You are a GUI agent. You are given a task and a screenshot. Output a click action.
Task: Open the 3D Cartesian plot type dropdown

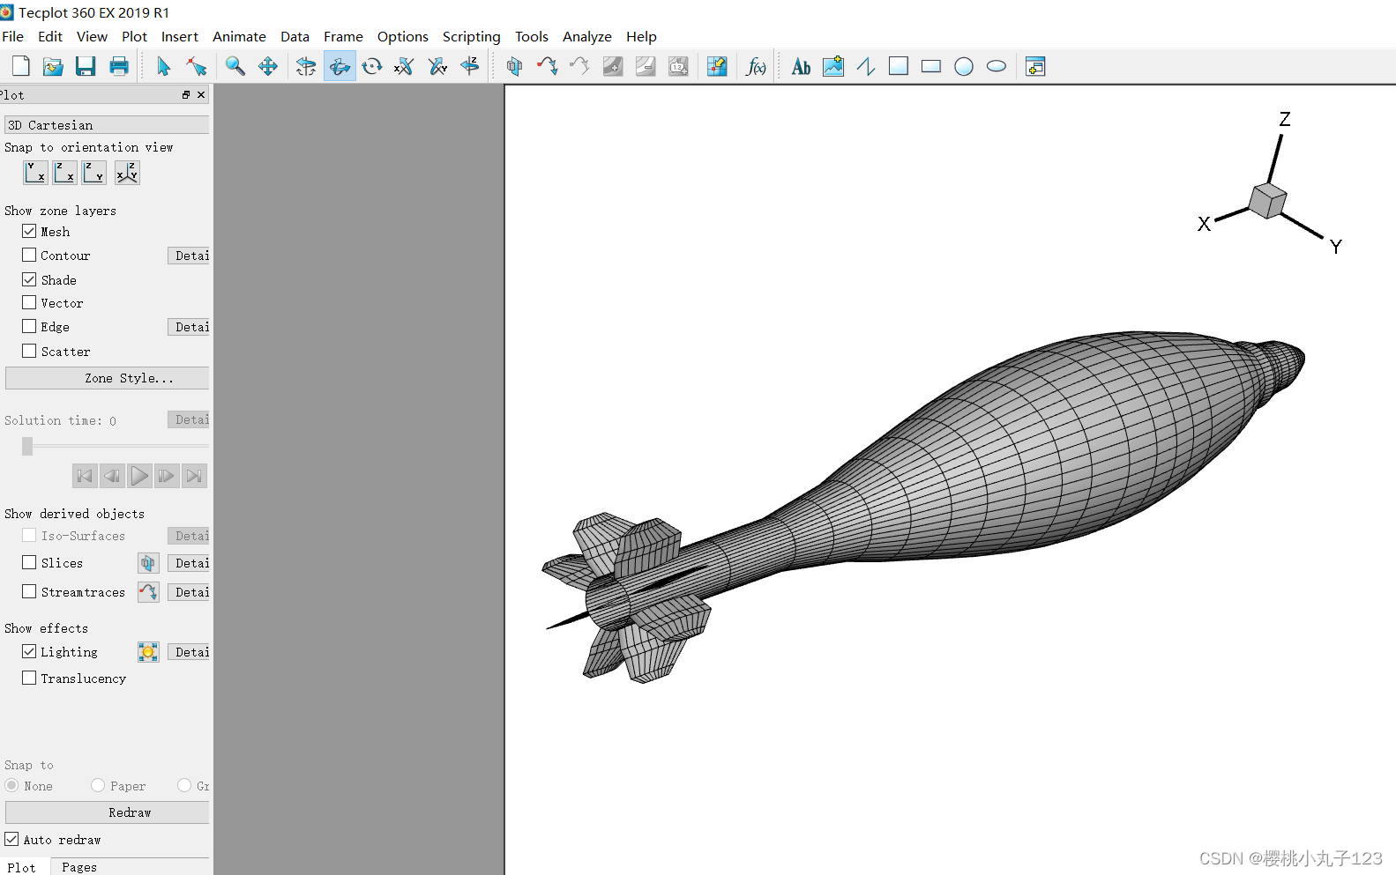pos(107,125)
